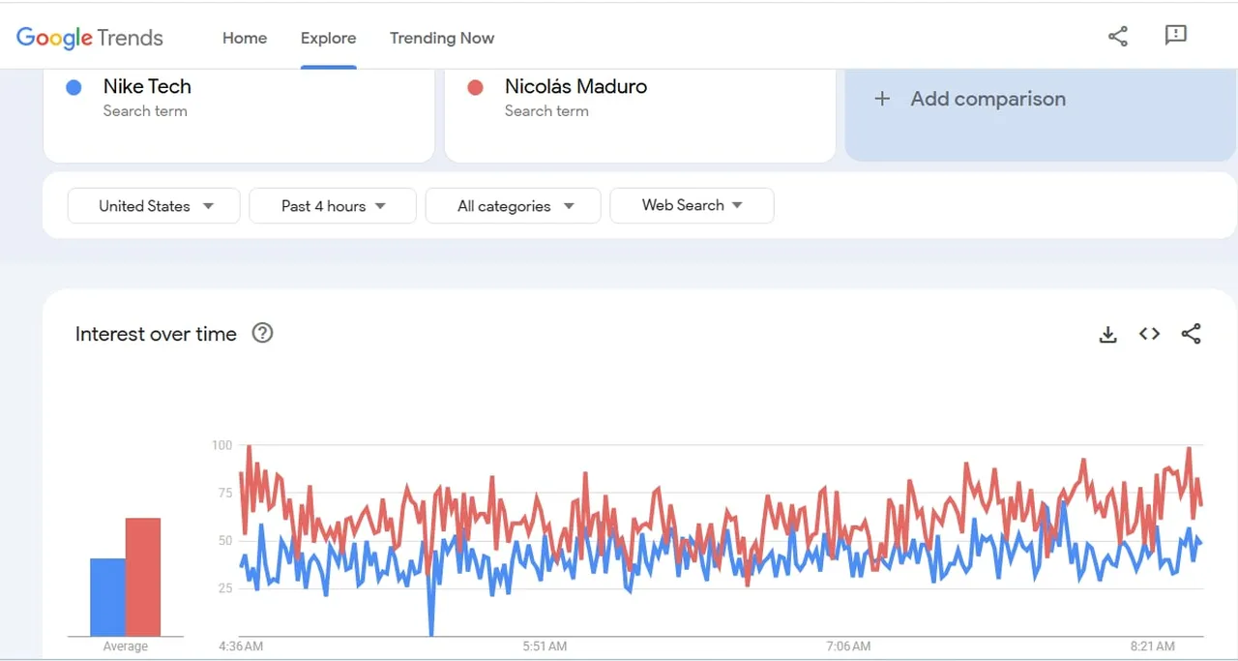
Task: Select the Explore tab
Action: click(x=328, y=38)
